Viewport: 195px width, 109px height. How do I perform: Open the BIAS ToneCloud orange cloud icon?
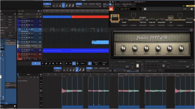tap(111, 9)
